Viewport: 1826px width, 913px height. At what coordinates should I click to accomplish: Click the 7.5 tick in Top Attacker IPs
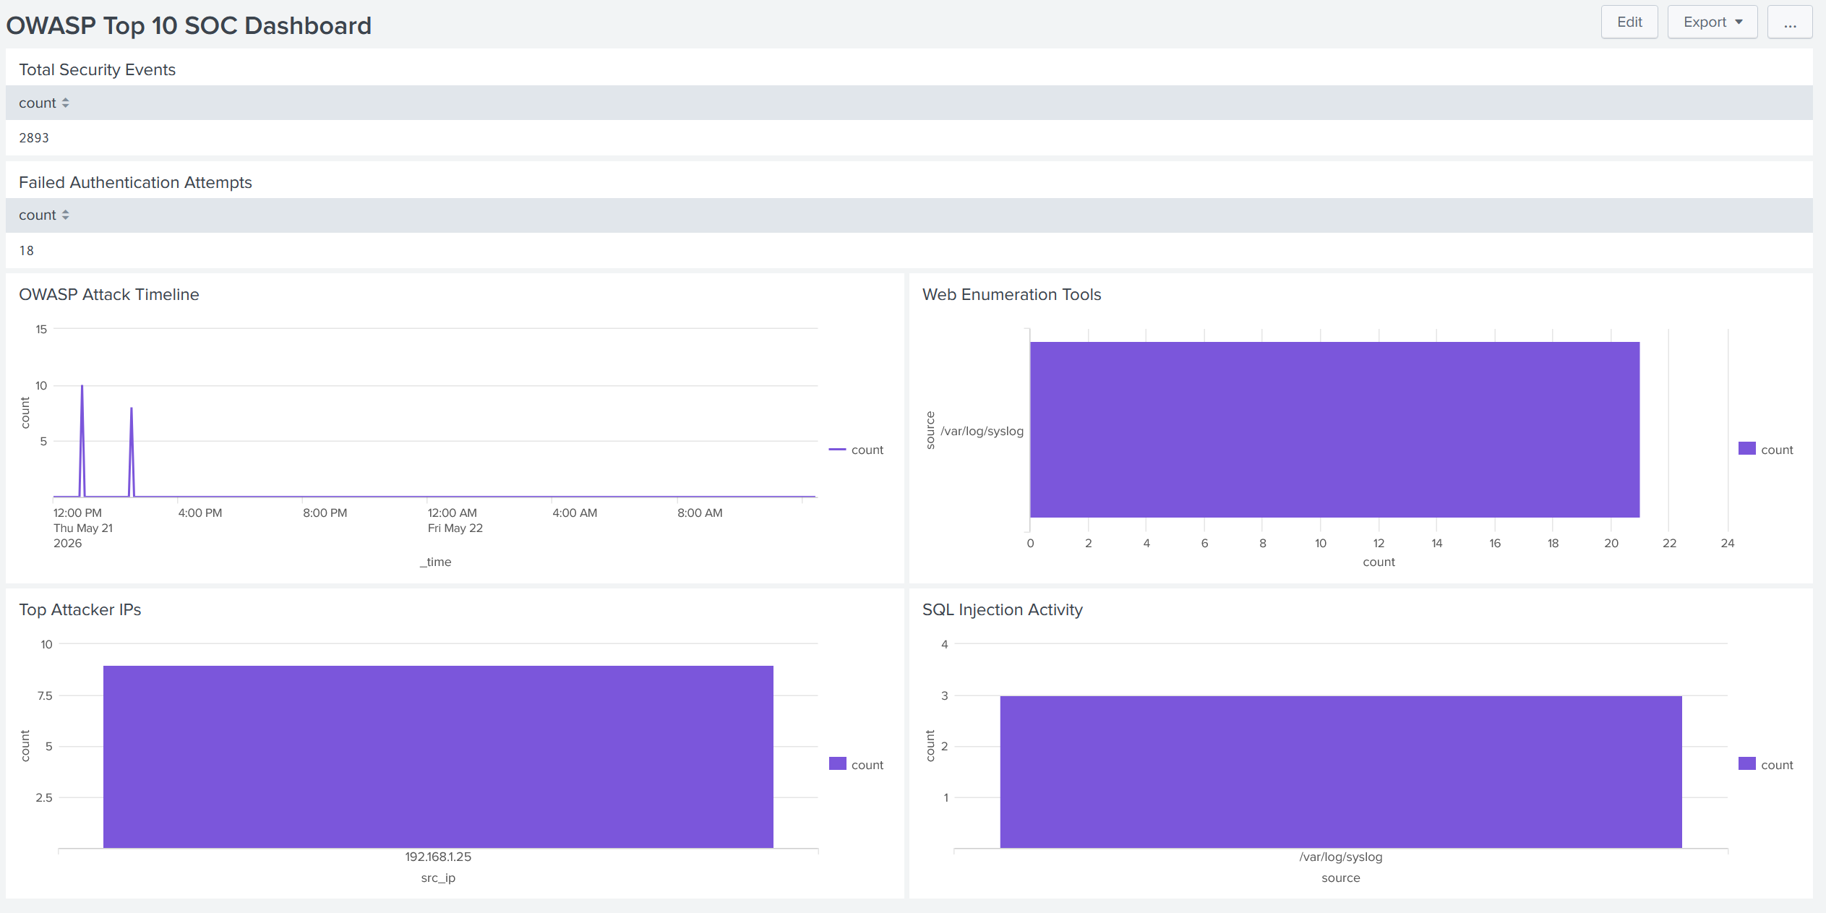[45, 695]
